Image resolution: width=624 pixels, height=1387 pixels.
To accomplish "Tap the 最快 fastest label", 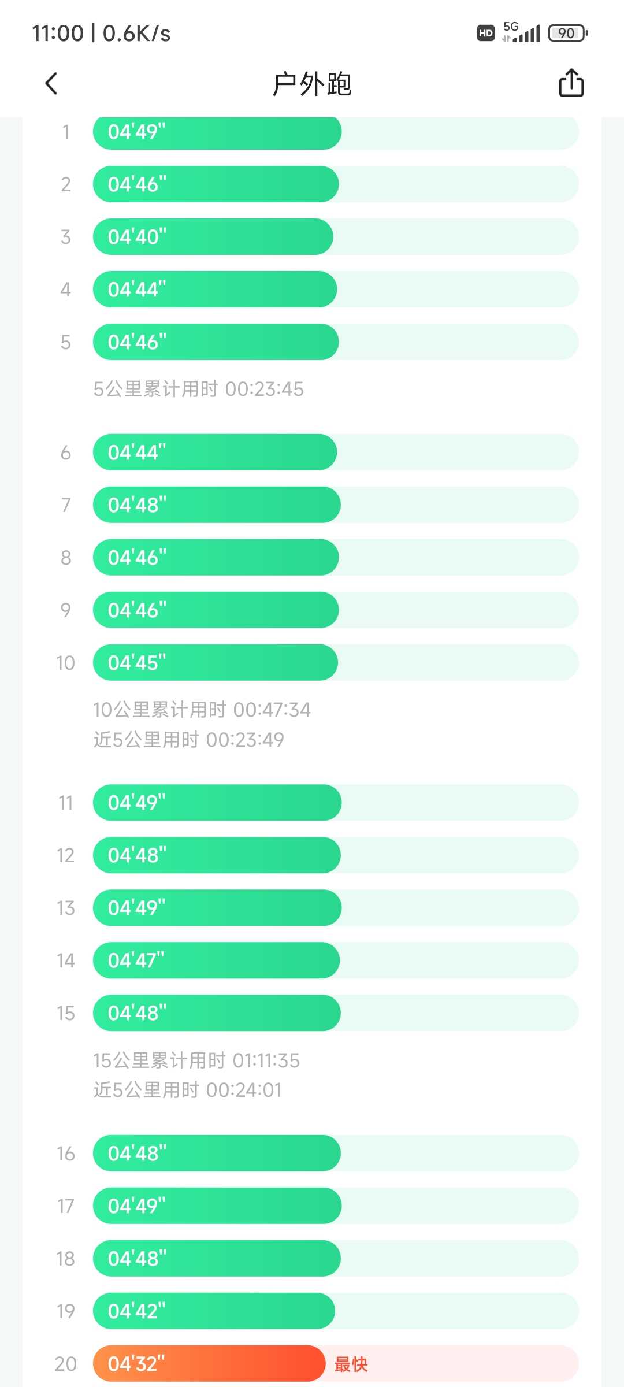I will click(351, 1364).
